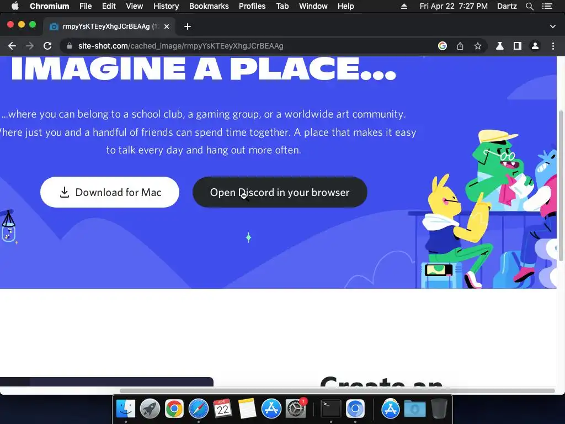Open Chromium from the Dock
This screenshot has width=565, height=424.
pos(355,409)
